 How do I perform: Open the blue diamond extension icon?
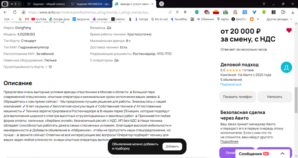point(254,12)
